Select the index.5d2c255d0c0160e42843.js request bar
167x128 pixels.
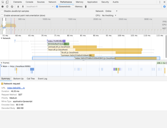tap(96, 58)
